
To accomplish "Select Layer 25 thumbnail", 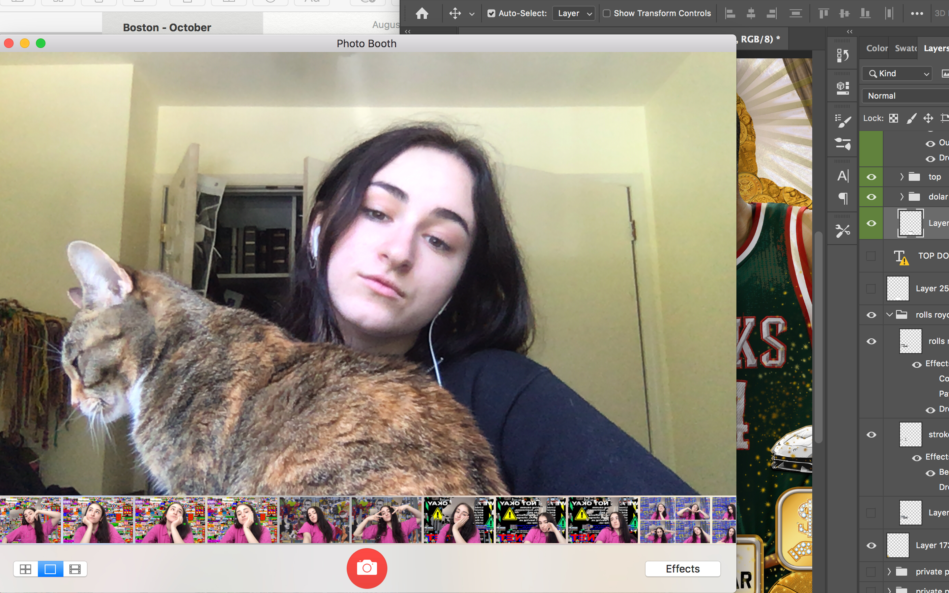I will [x=898, y=288].
